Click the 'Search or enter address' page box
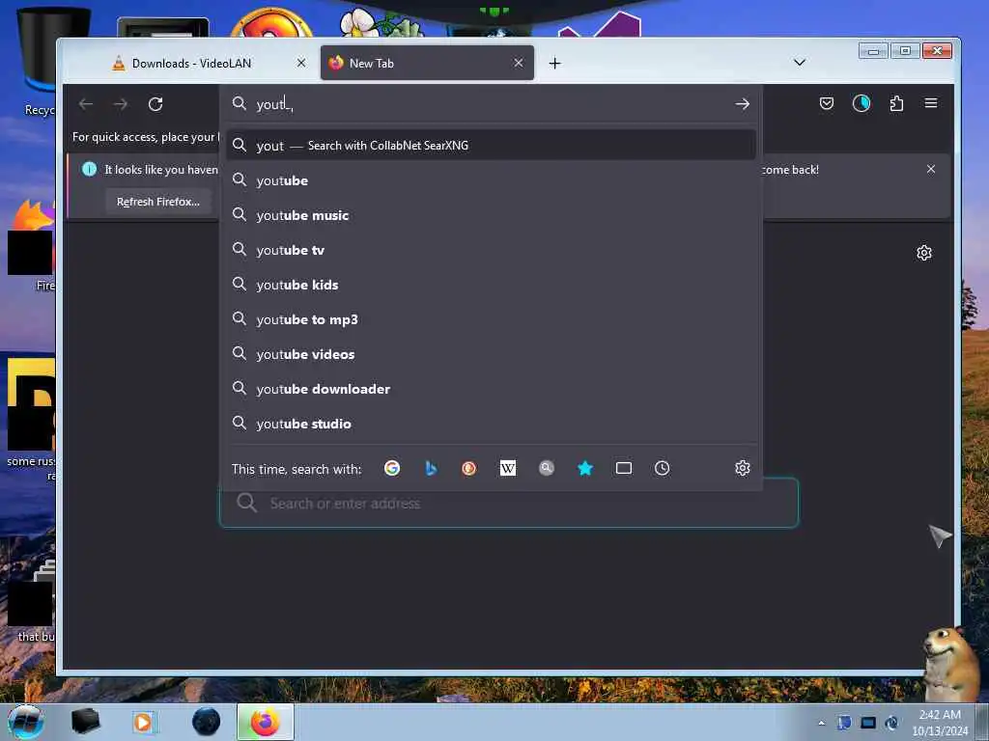Image resolution: width=989 pixels, height=741 pixels. [509, 503]
